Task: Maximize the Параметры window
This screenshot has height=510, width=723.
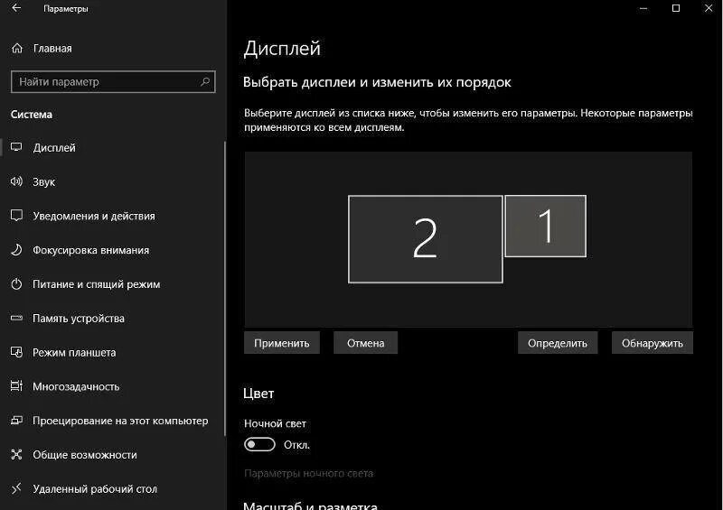Action: (x=675, y=8)
